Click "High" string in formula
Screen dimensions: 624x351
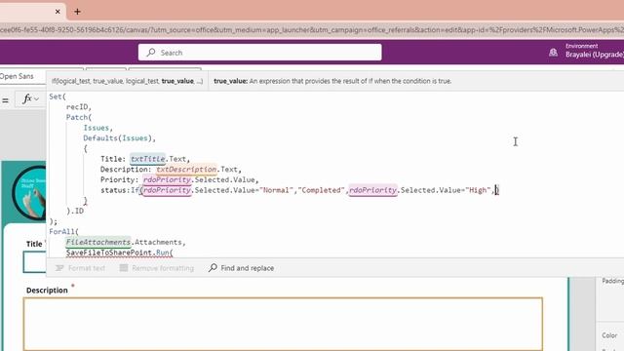coord(478,190)
